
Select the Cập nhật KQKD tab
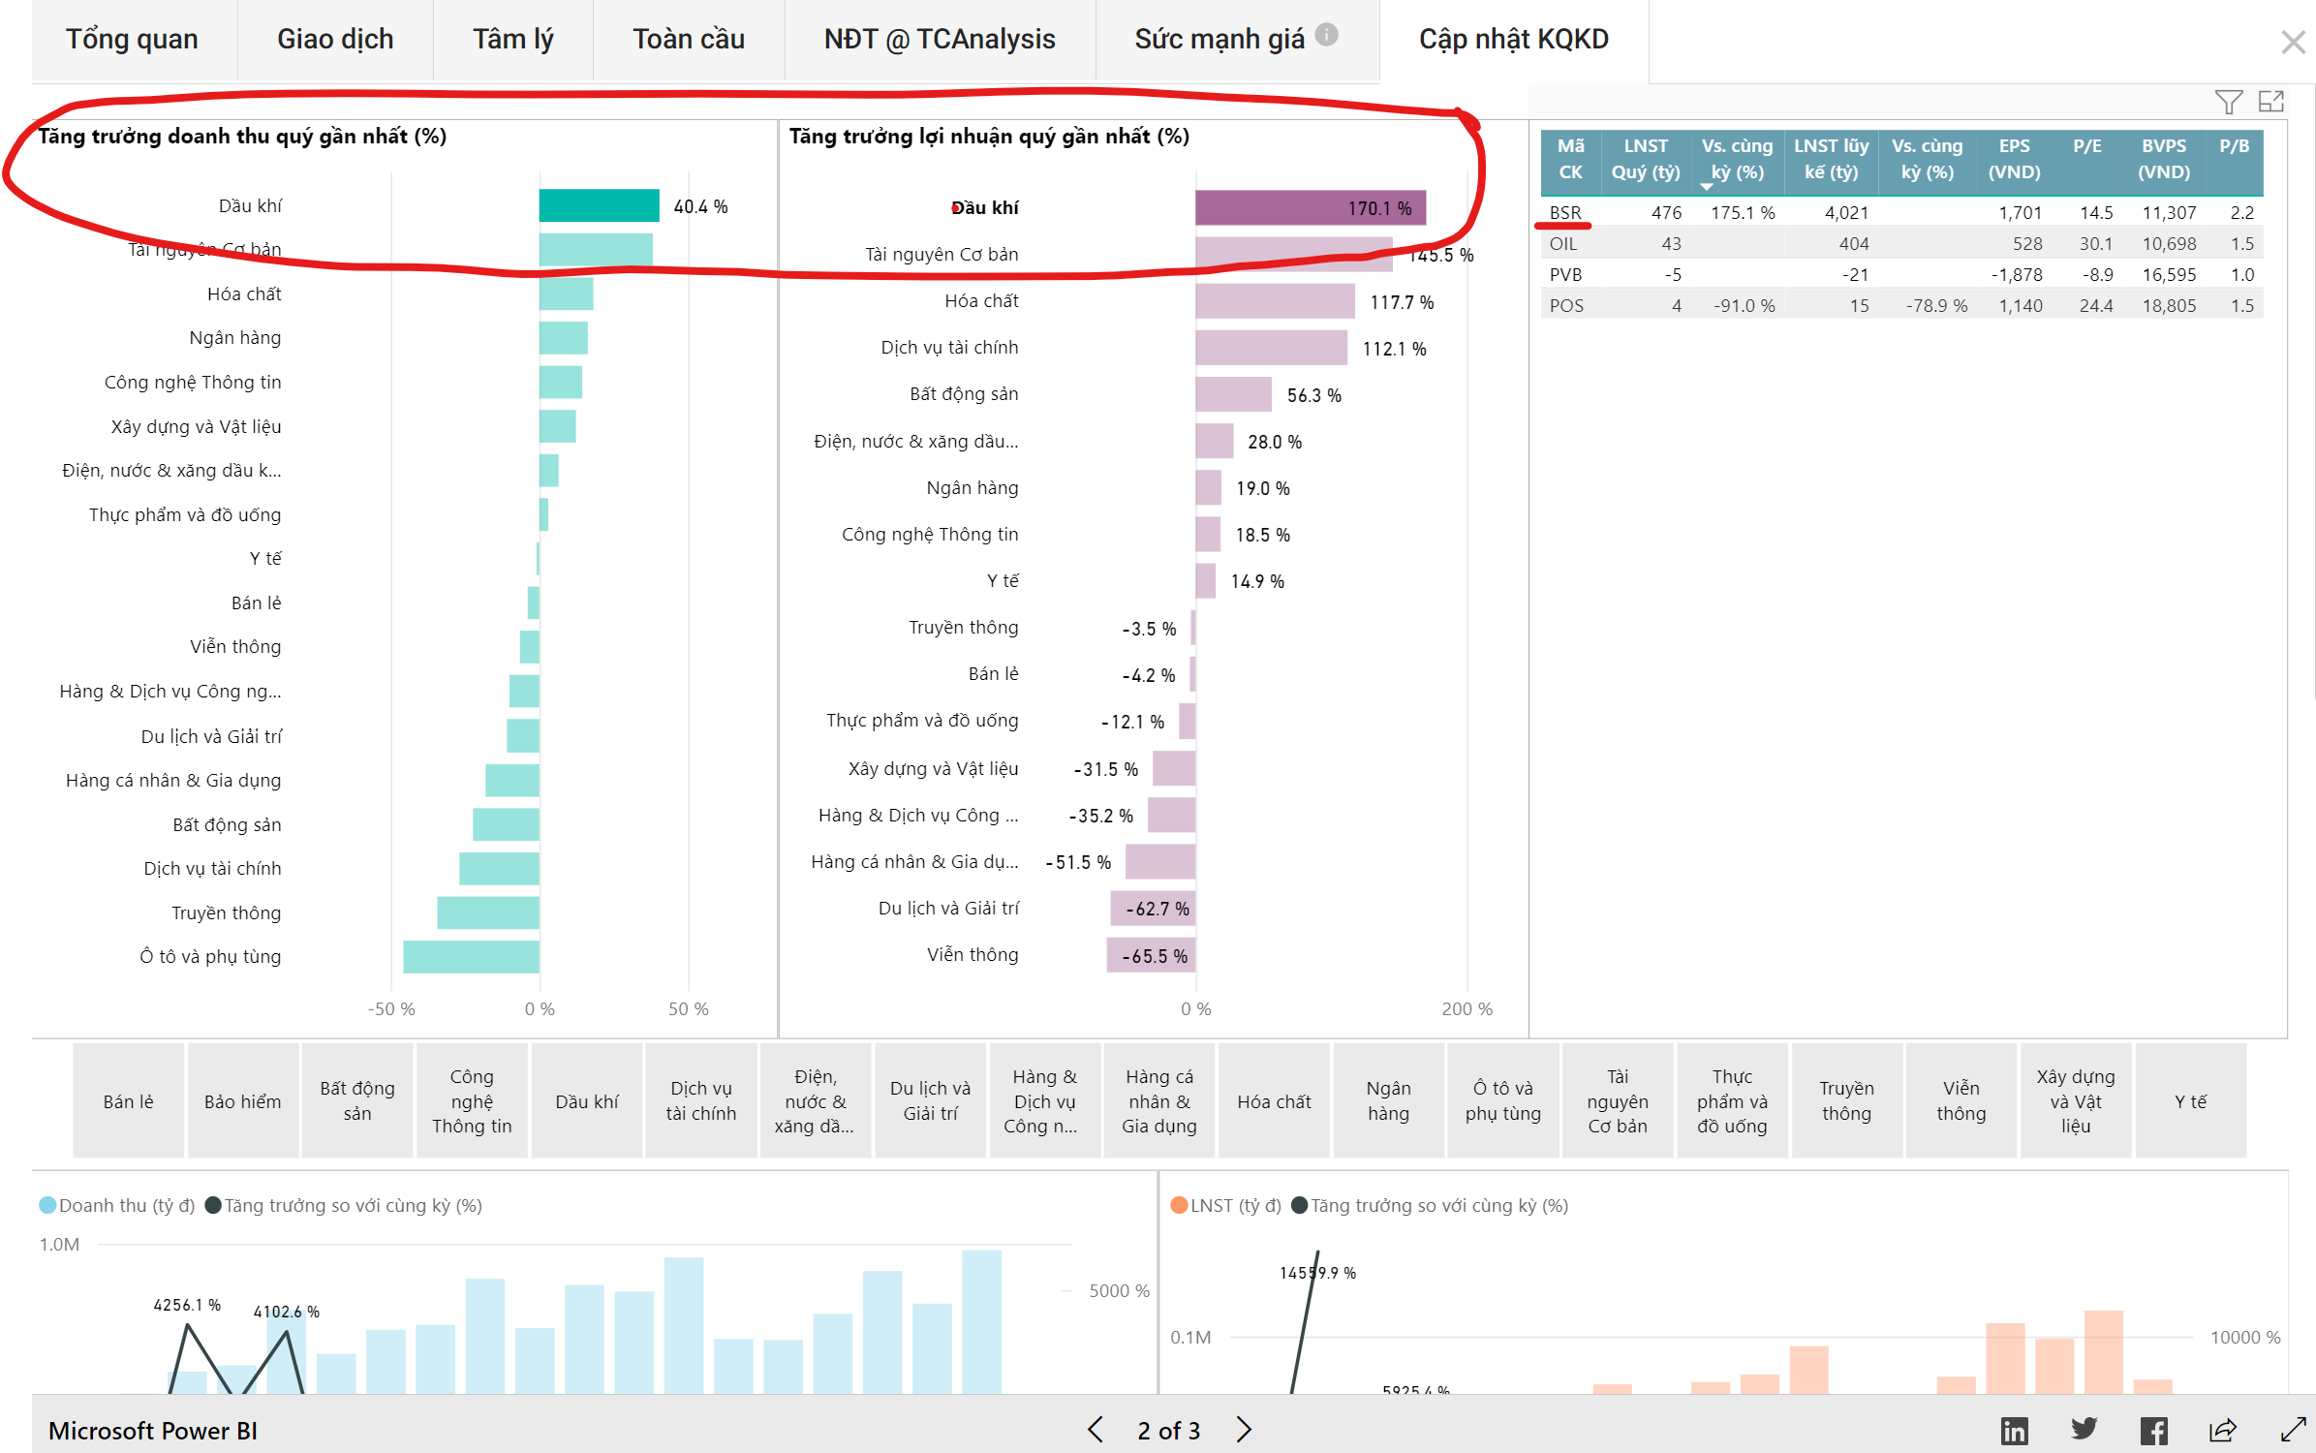pos(1514,39)
